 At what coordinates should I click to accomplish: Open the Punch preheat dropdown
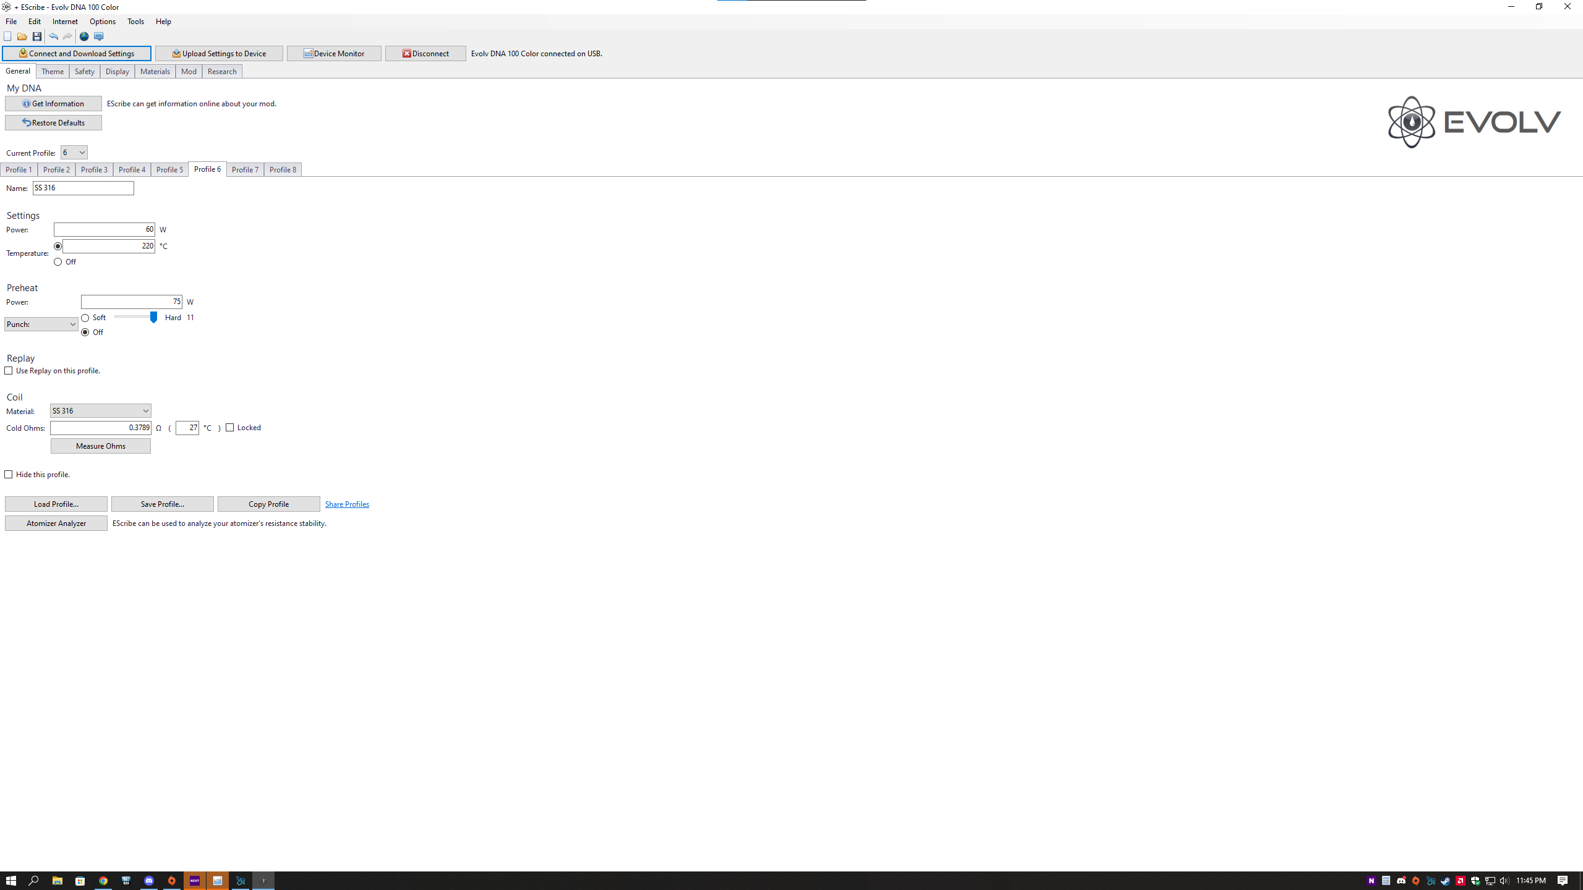coord(41,324)
